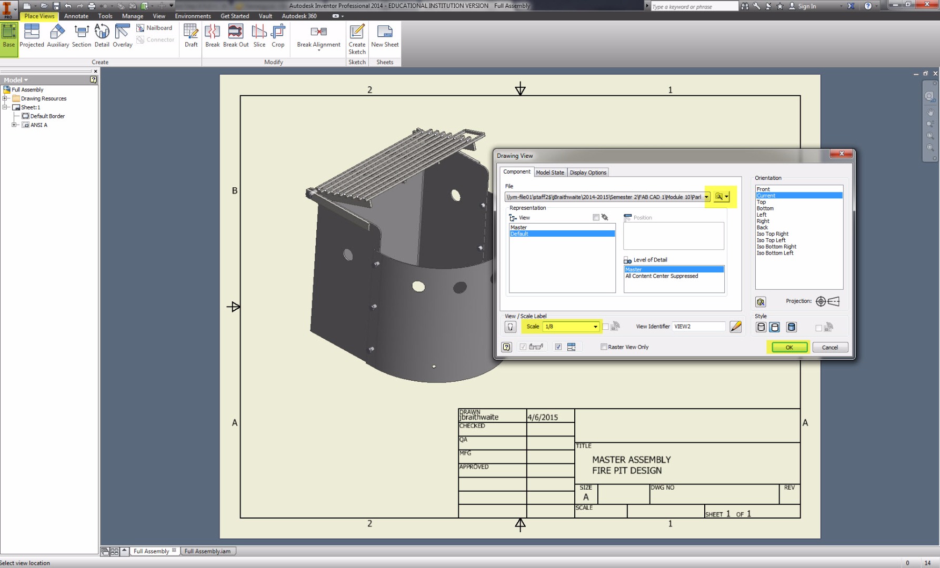Toggle the scale from base checkbox
The image size is (940, 568).
click(x=605, y=327)
